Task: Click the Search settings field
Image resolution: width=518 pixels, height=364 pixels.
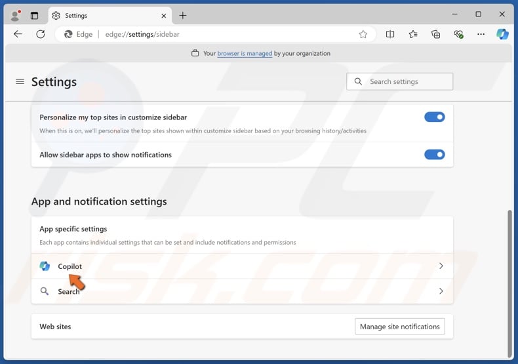Action: tap(399, 81)
